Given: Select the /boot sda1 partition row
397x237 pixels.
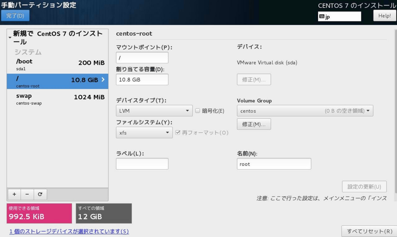Looking at the screenshot, I should tap(57, 65).
